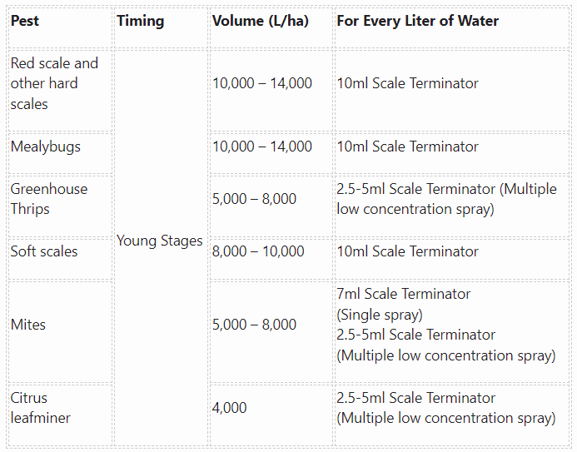This screenshot has width=577, height=452.
Task: Select the Soft scales cell
Action: [x=60, y=259]
